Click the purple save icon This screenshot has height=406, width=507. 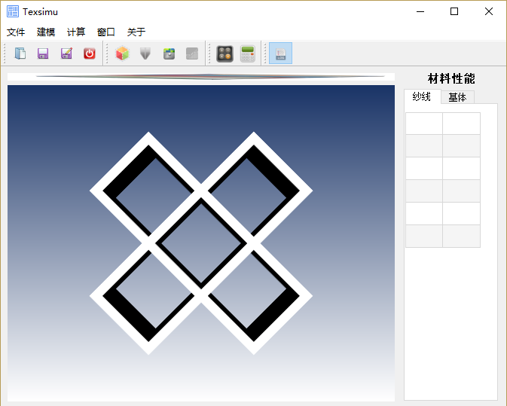pyautogui.click(x=43, y=53)
